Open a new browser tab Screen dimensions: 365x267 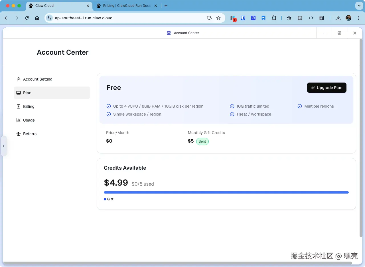tap(166, 6)
